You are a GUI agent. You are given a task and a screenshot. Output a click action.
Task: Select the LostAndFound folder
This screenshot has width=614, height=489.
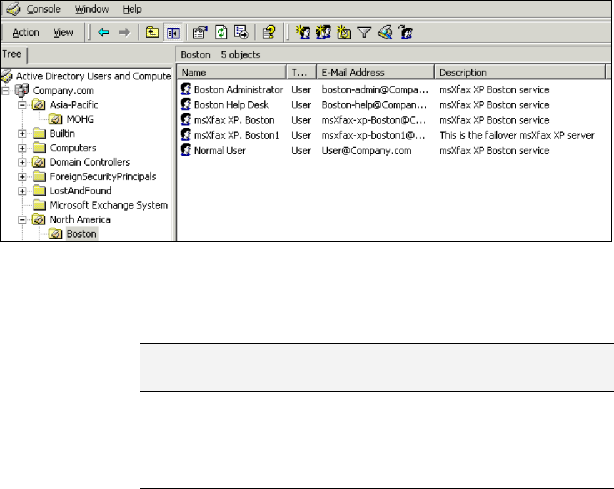tap(80, 191)
